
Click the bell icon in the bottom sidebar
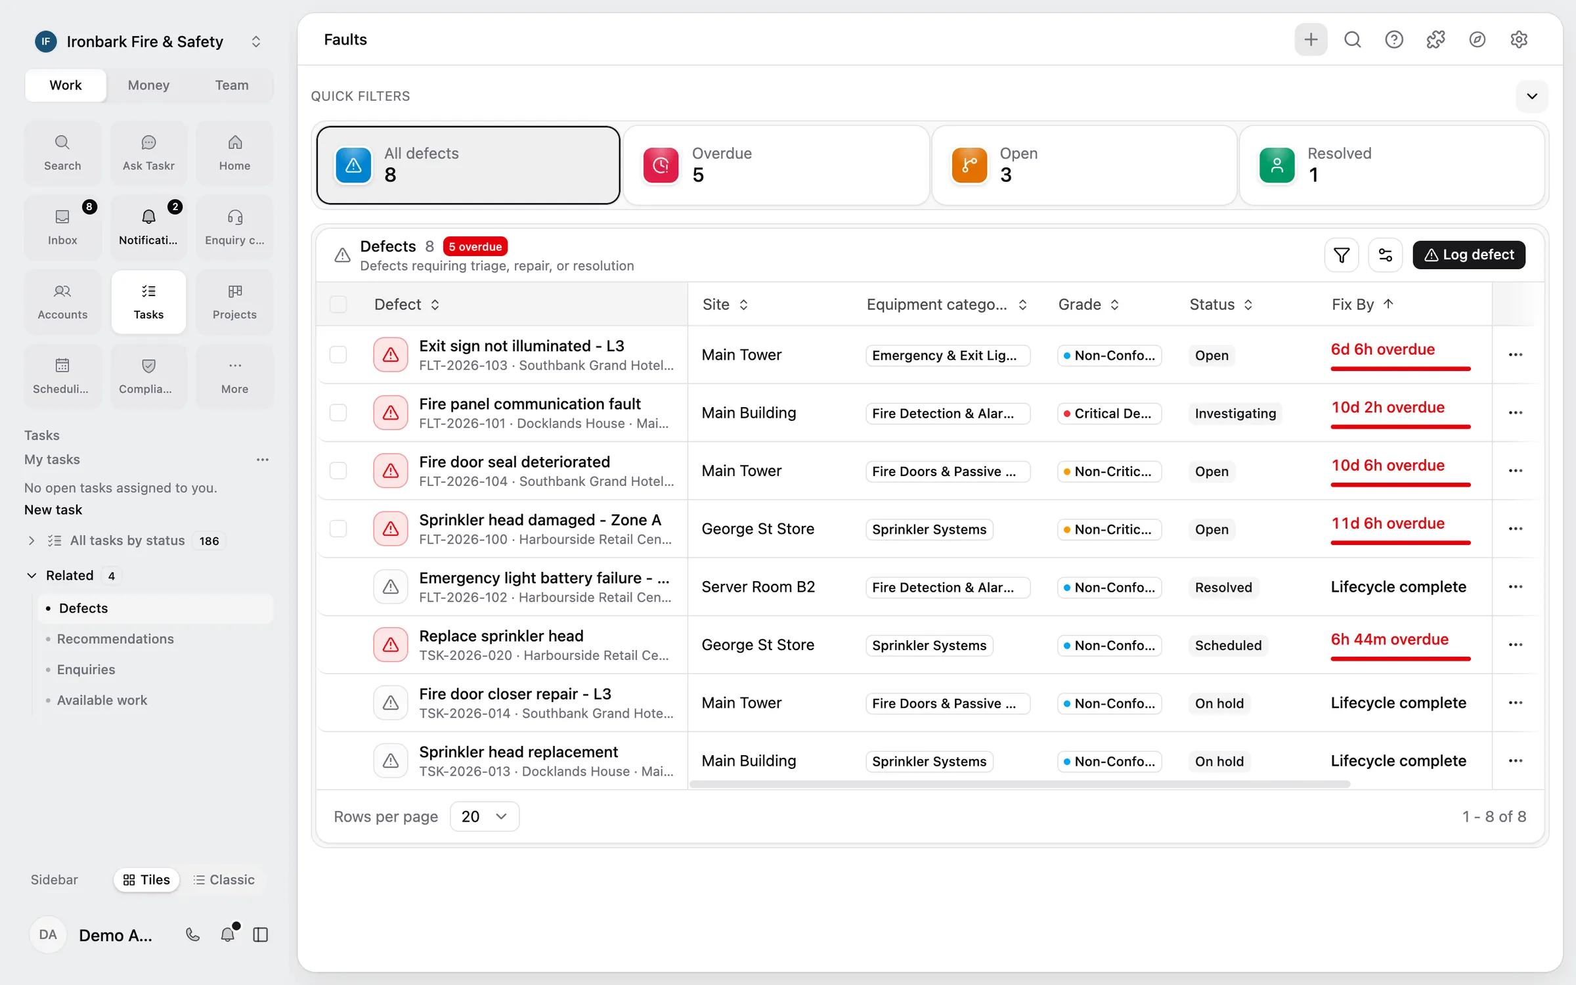pos(228,934)
